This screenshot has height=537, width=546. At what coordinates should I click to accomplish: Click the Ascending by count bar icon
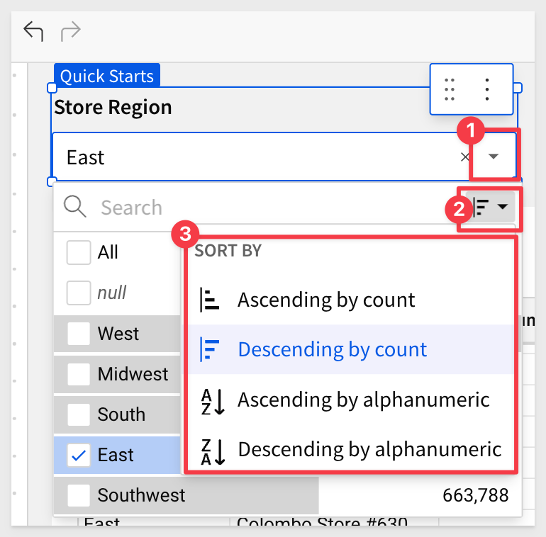pos(210,300)
